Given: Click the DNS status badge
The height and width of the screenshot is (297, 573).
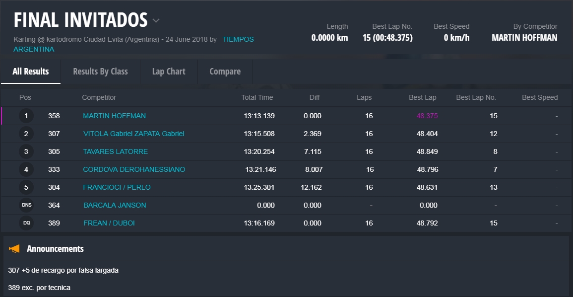Looking at the screenshot, I should point(26,205).
